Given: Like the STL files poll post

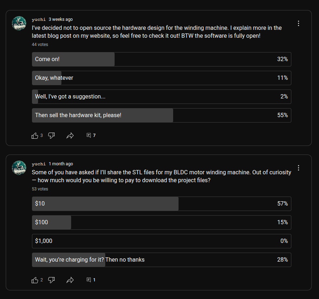Looking at the screenshot, I should point(35,280).
